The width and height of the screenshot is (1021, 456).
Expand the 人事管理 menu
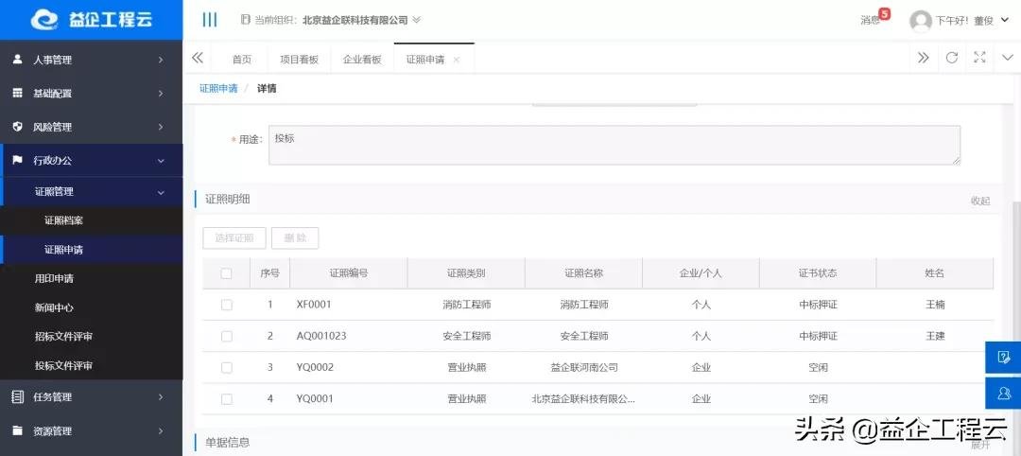pos(160,60)
